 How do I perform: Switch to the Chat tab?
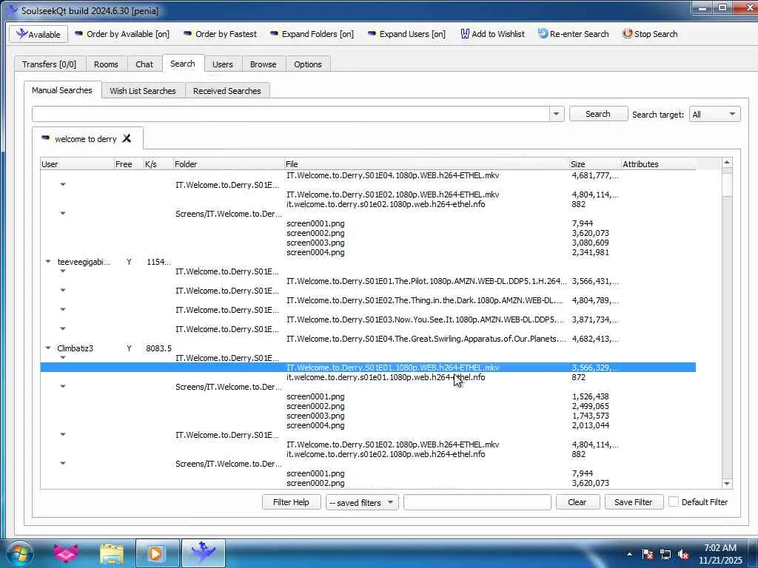[144, 64]
